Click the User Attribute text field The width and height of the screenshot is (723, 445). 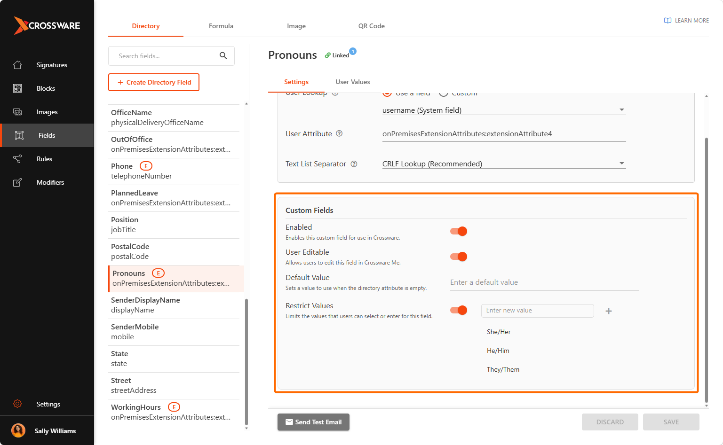504,134
